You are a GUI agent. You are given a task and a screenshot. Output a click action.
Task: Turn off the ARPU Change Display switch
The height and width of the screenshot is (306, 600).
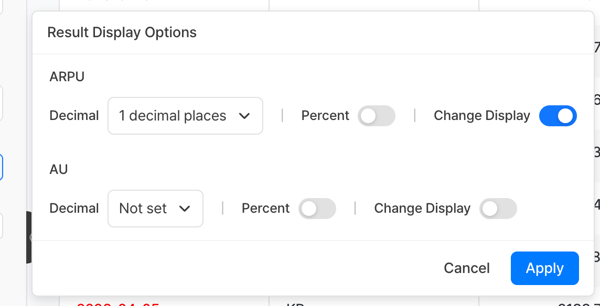coord(558,116)
